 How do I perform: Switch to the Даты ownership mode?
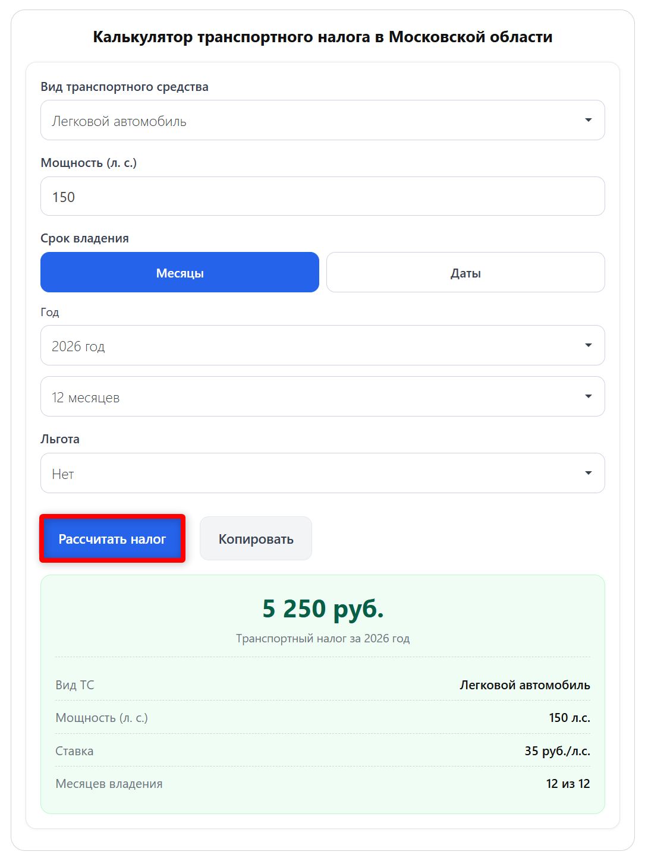pyautogui.click(x=465, y=273)
